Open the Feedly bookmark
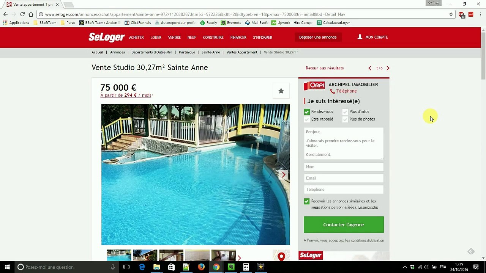This screenshot has width=486, height=273. pos(208,23)
